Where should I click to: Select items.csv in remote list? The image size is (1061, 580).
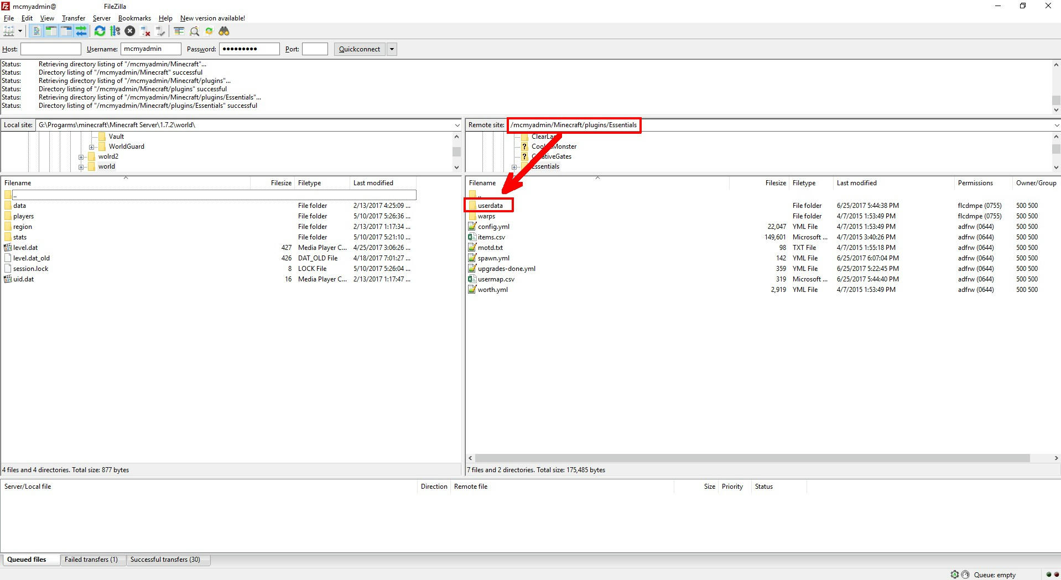point(491,237)
